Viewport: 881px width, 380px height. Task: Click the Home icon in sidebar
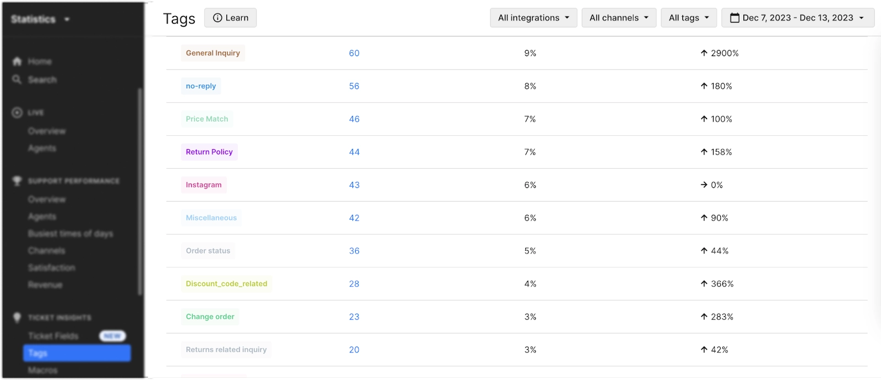pos(17,62)
